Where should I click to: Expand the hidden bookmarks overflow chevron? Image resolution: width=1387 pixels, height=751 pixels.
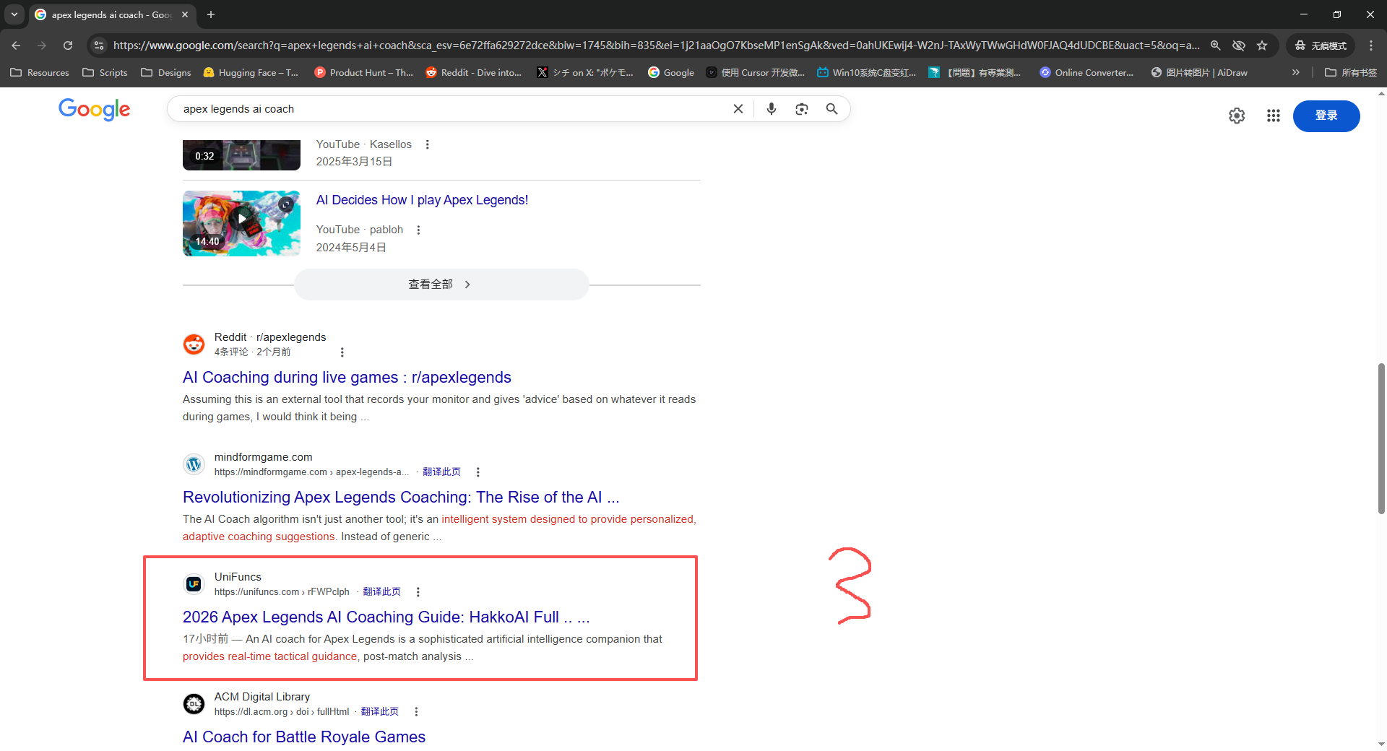click(1296, 72)
